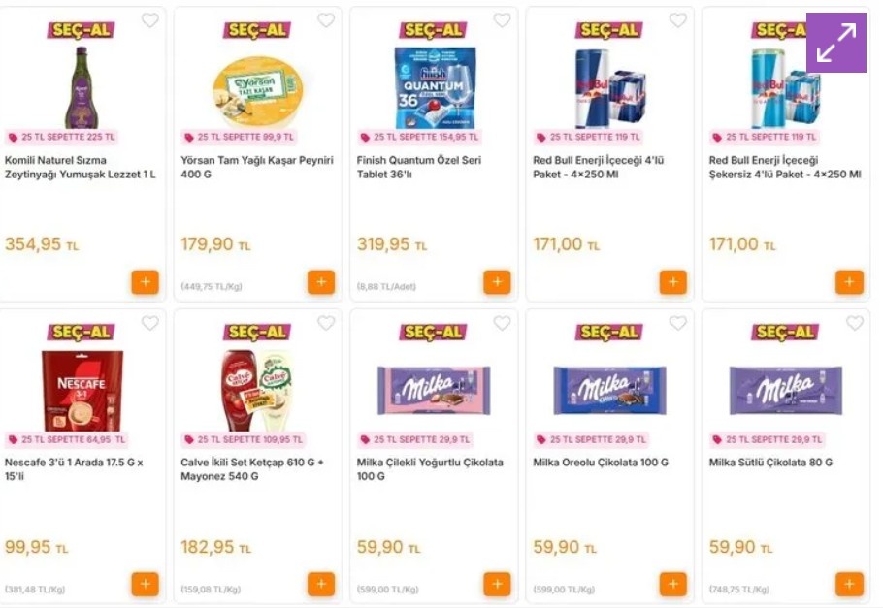This screenshot has width=883, height=608.
Task: Favorite the Milka Oreolu Çikolata
Action: pyautogui.click(x=678, y=322)
